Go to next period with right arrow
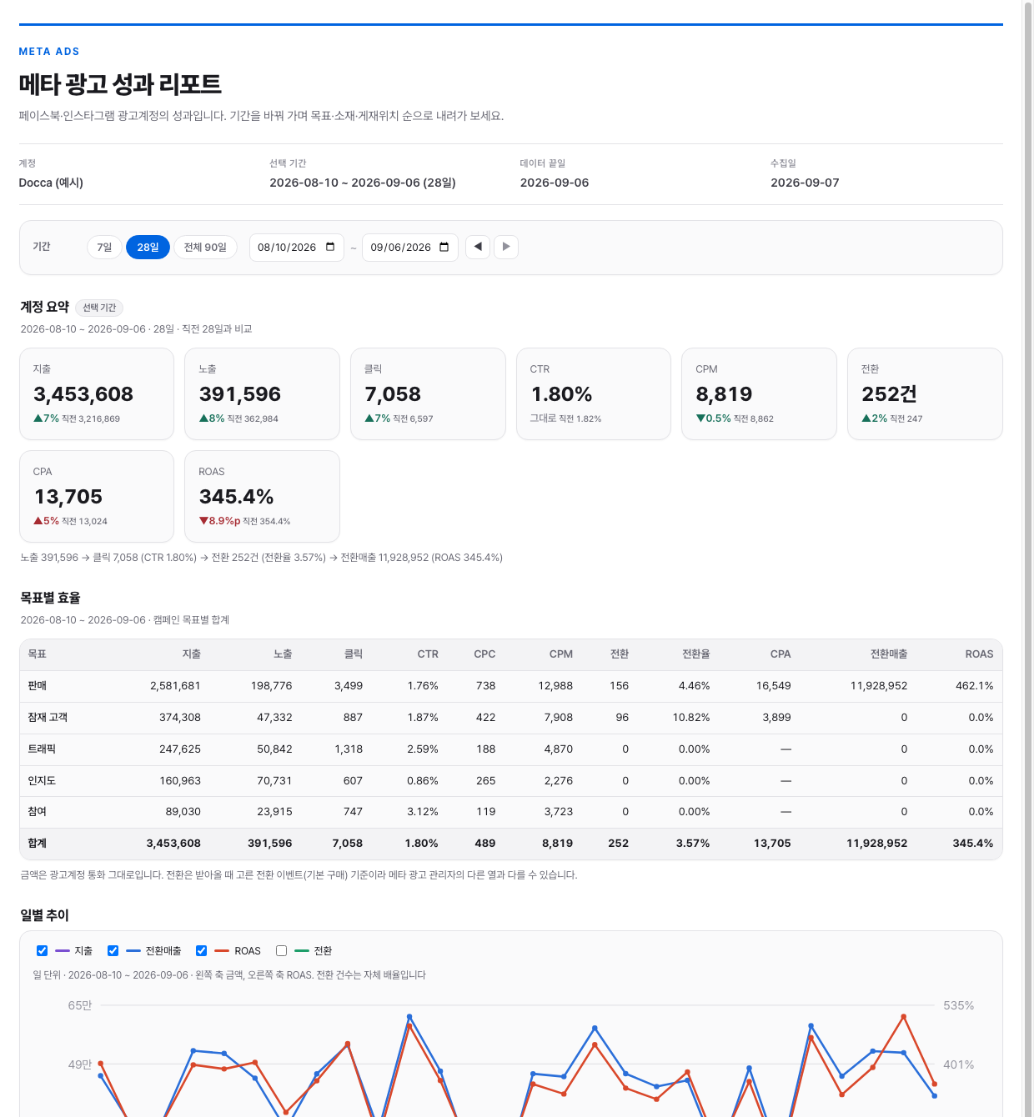Viewport: 1034px width, 1117px height. tap(506, 247)
